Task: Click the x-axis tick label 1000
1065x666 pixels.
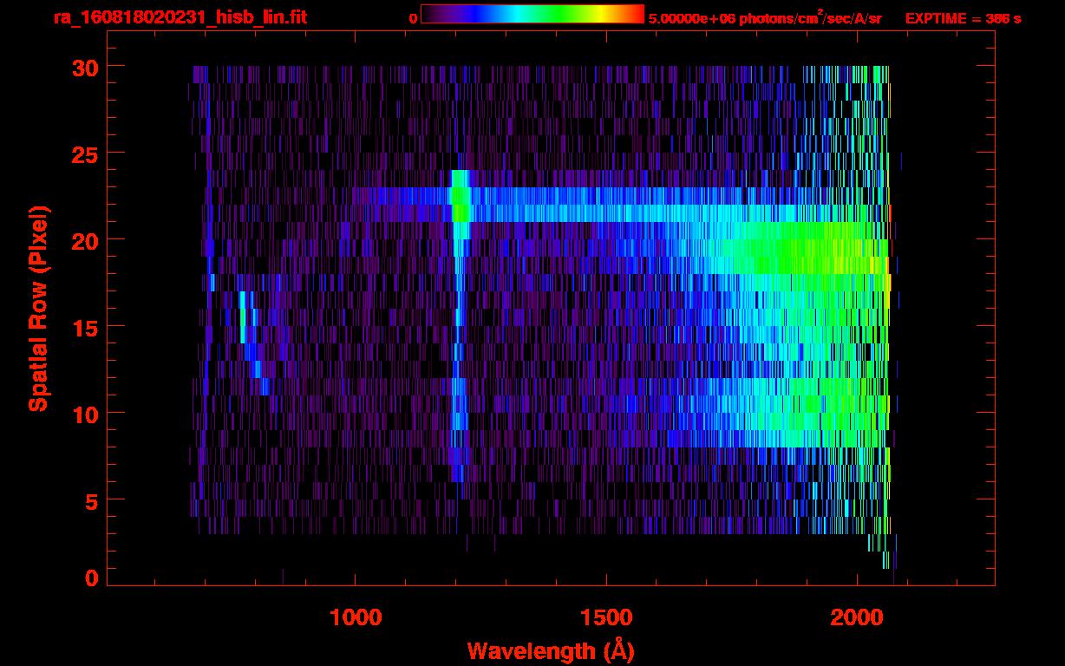Action: point(356,617)
